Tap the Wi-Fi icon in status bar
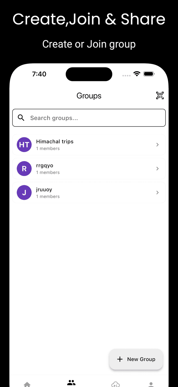Viewport: 178px width, 387px height. pyautogui.click(x=137, y=74)
